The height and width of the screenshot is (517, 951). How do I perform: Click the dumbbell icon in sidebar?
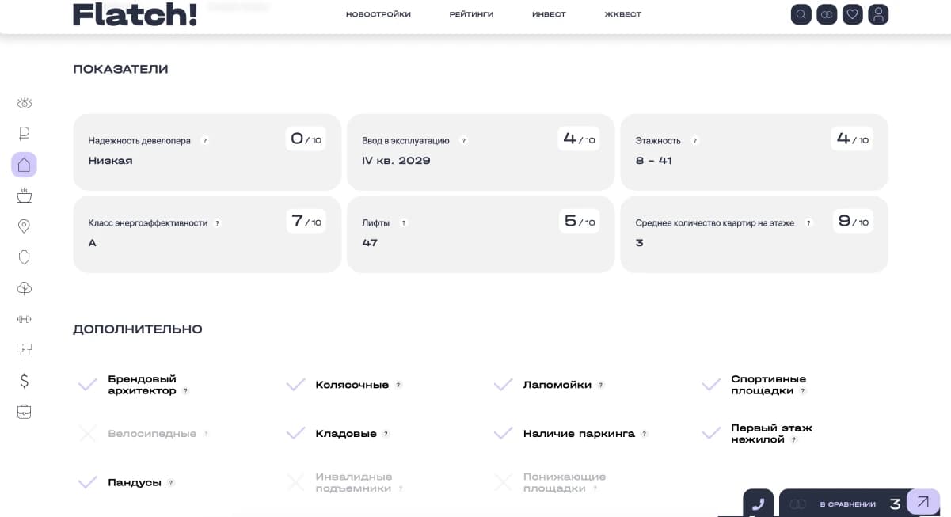[25, 319]
